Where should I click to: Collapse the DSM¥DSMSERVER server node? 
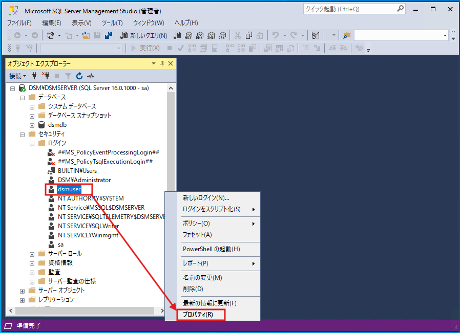tap(12, 88)
